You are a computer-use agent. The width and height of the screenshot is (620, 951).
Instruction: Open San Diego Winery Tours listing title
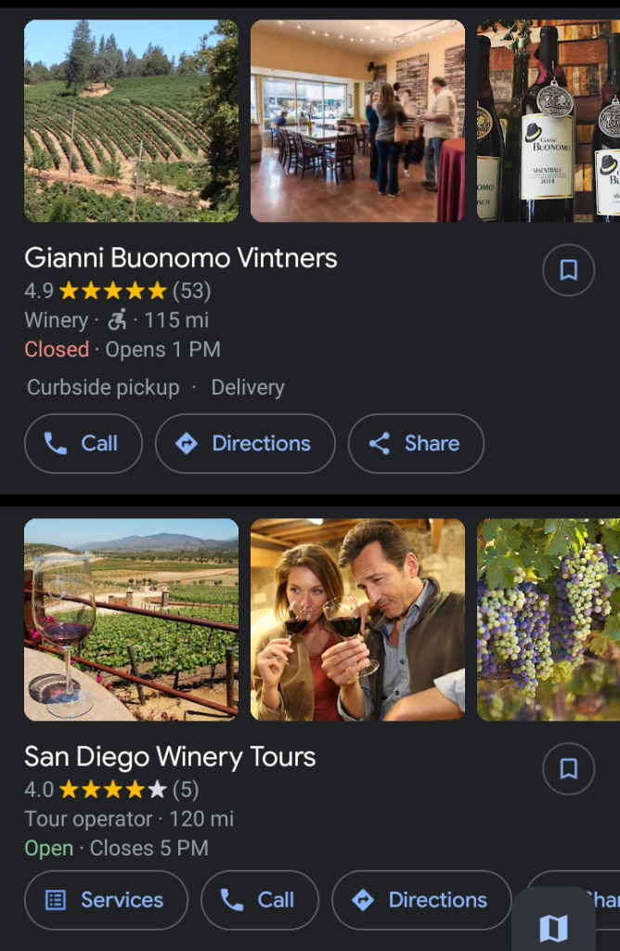click(x=170, y=757)
